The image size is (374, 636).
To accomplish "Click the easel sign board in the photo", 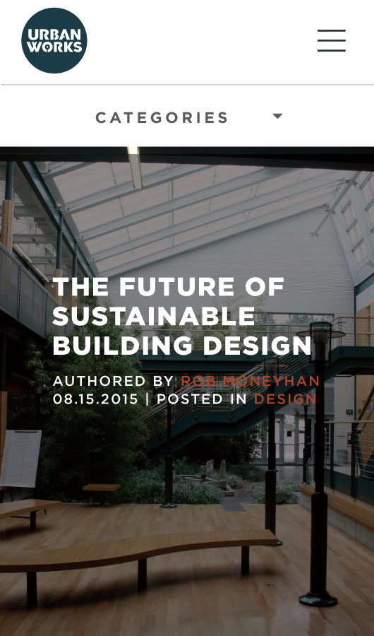I will point(20,459).
